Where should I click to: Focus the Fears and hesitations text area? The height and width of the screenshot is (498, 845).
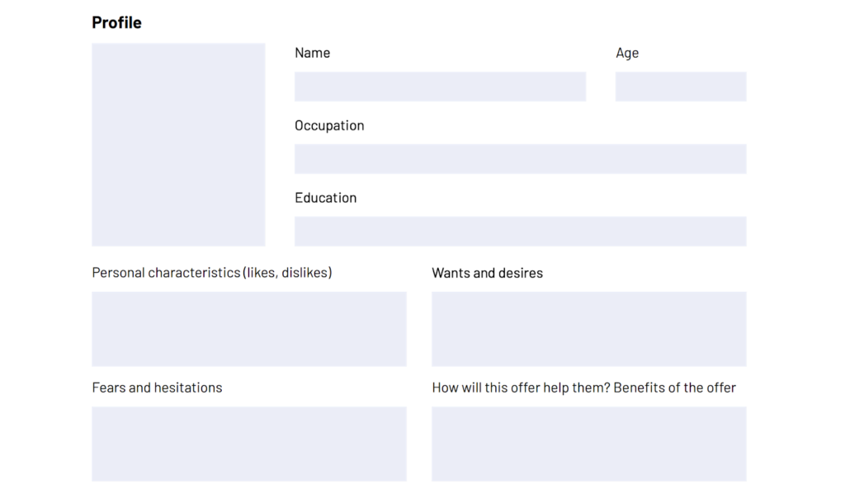(249, 444)
